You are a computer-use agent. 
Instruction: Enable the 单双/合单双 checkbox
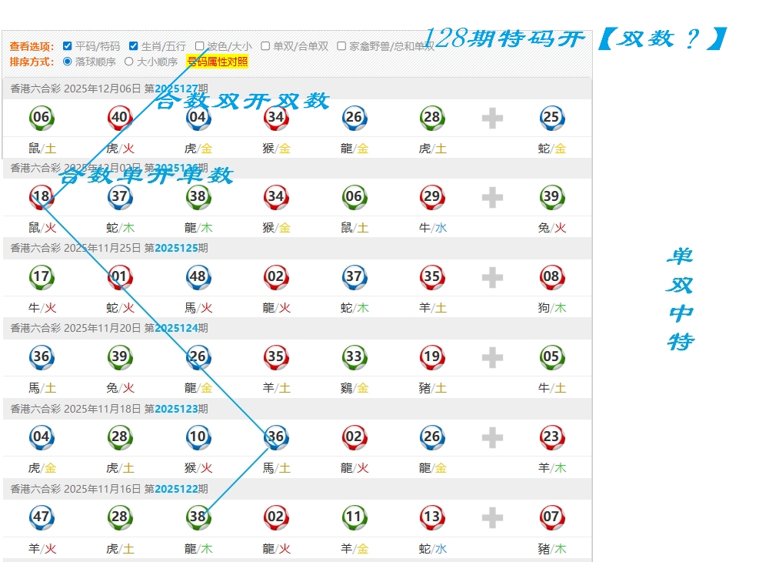click(265, 46)
